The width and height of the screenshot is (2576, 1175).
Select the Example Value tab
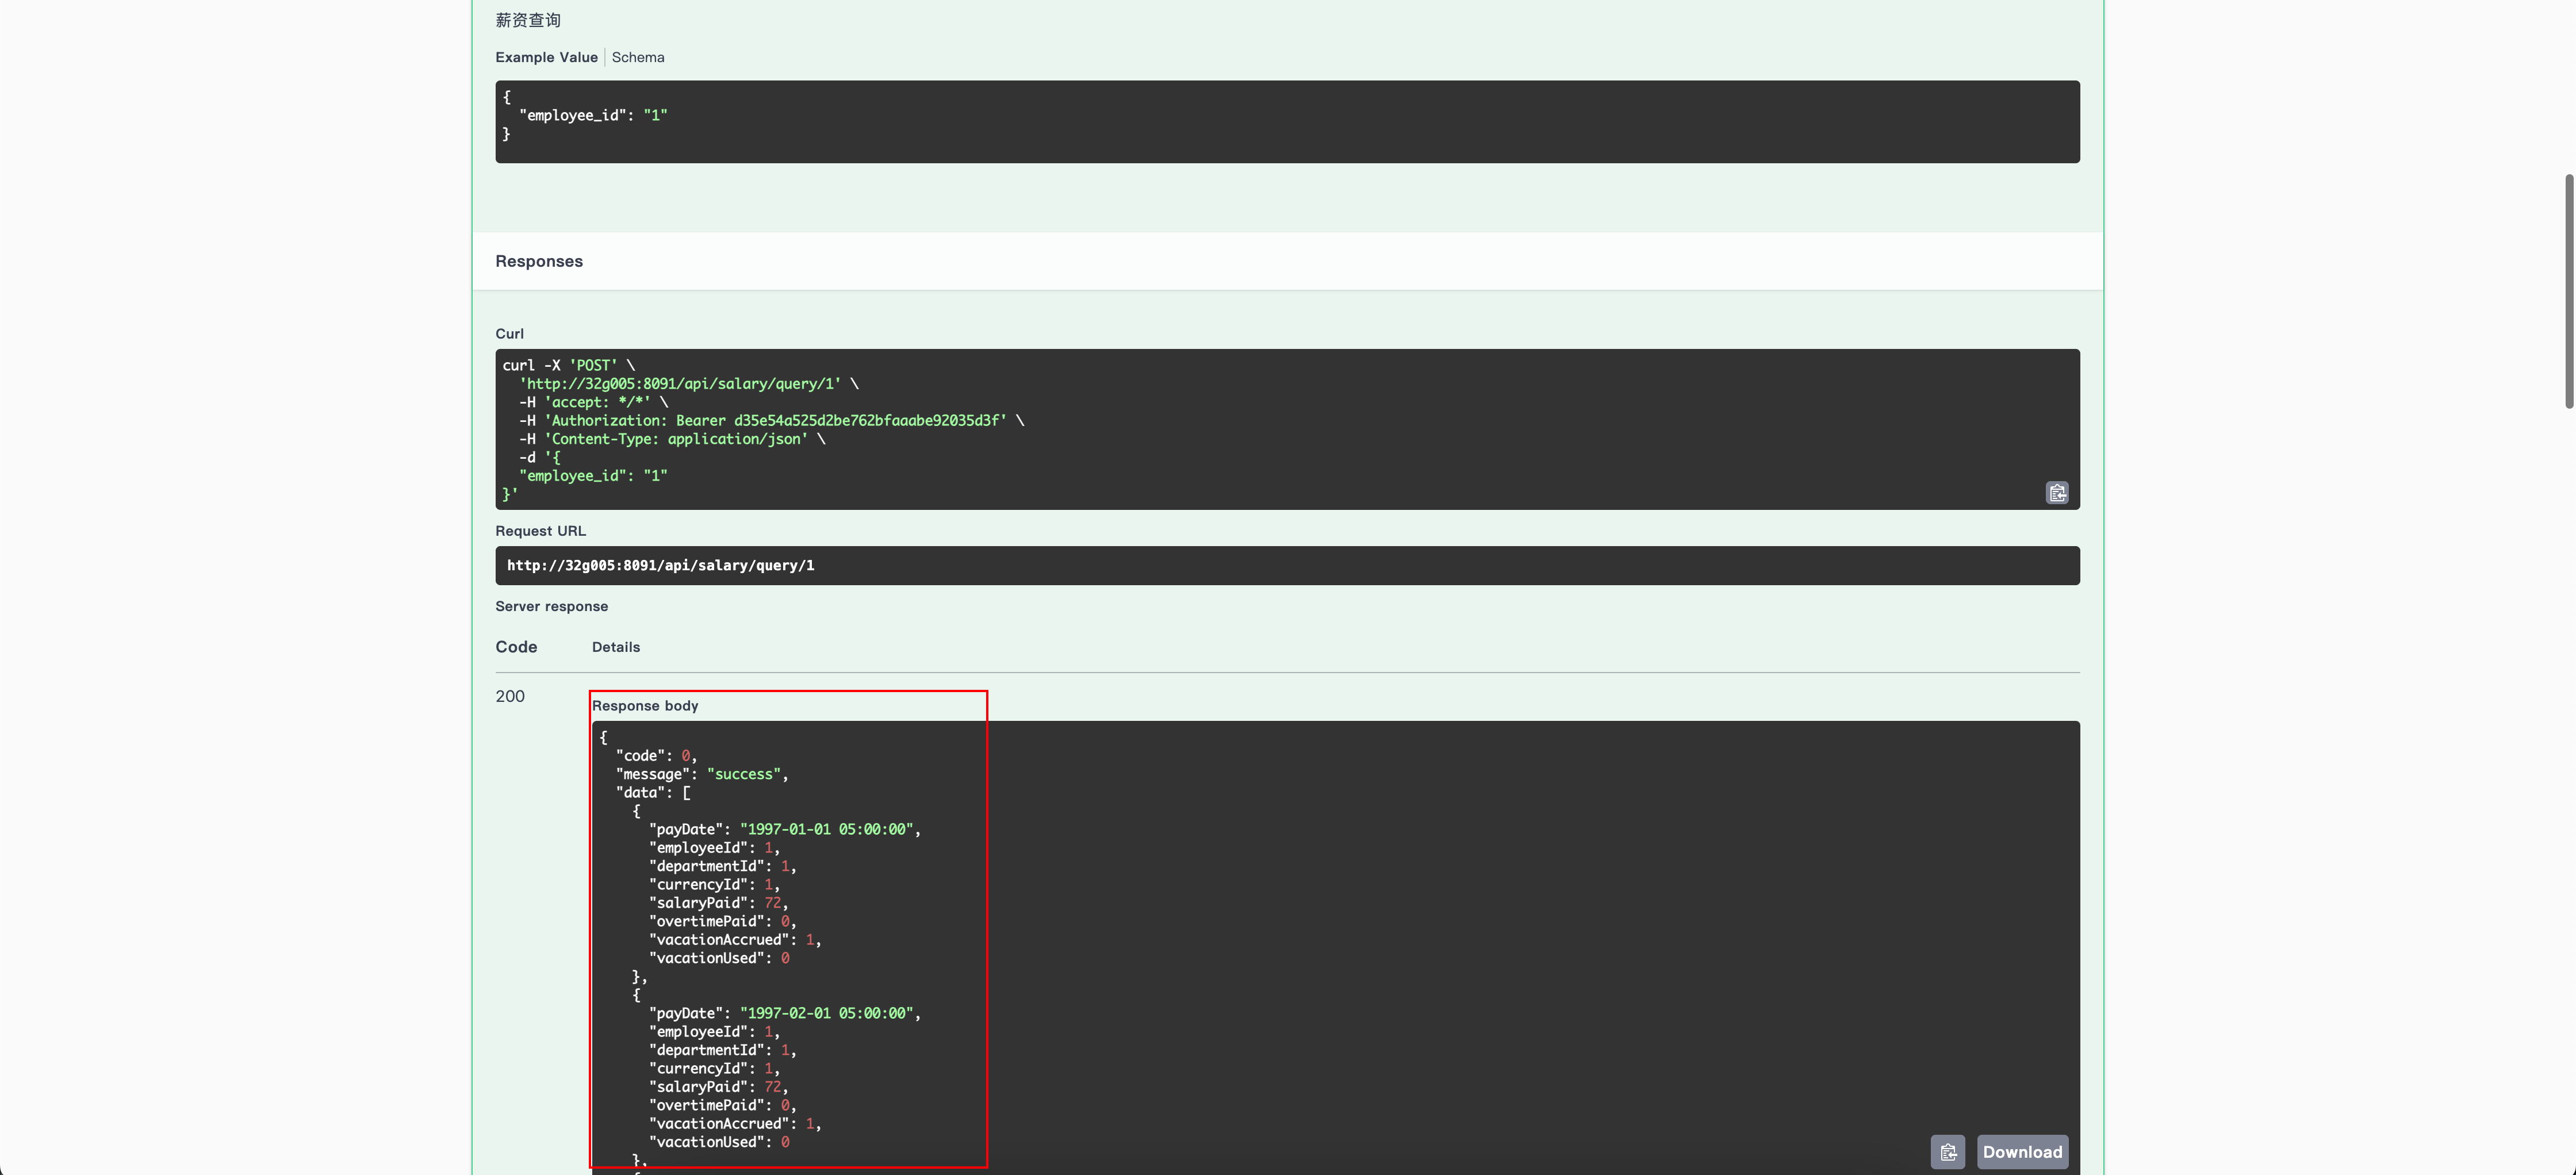click(x=546, y=57)
